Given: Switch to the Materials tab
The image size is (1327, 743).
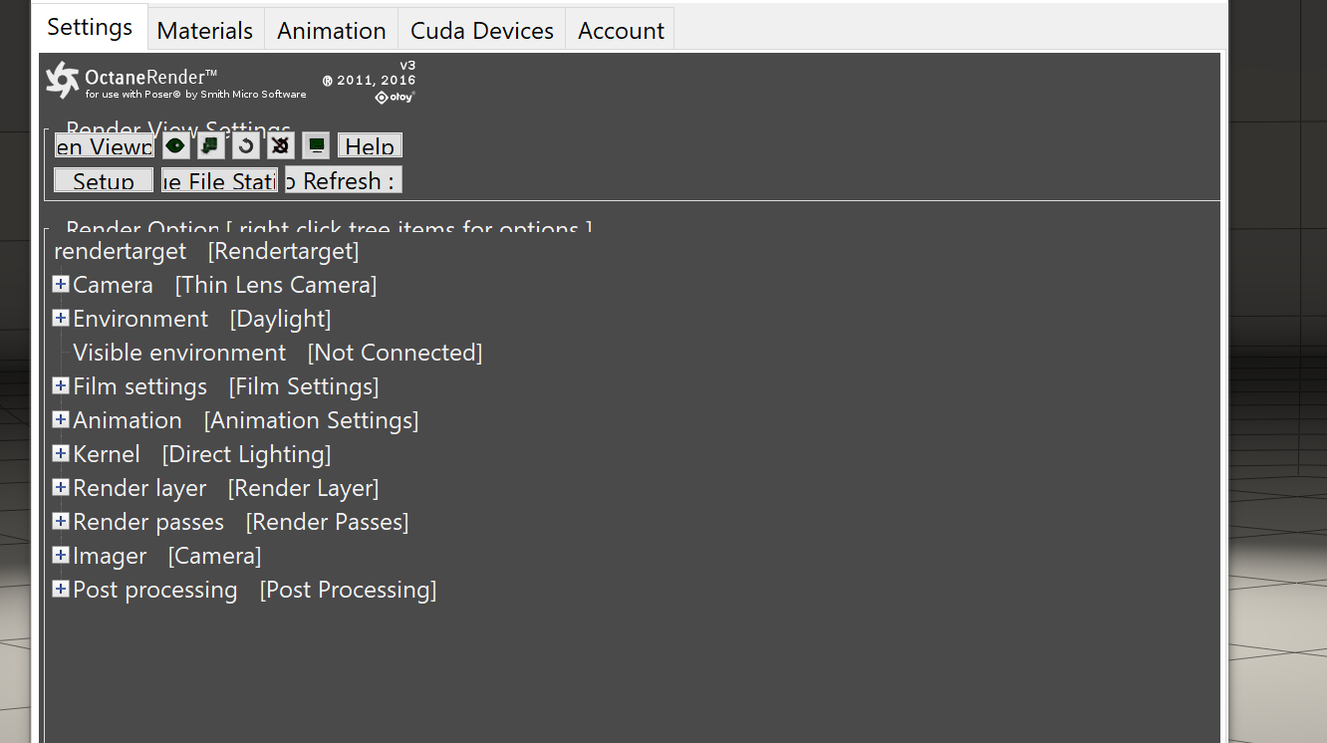Looking at the screenshot, I should (x=205, y=30).
